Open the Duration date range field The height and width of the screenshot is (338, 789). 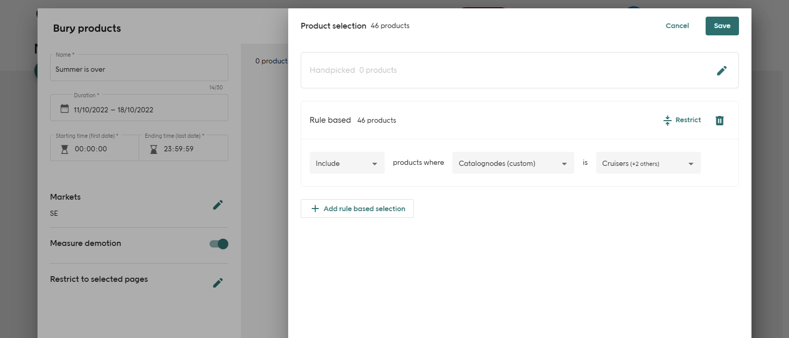click(x=139, y=108)
